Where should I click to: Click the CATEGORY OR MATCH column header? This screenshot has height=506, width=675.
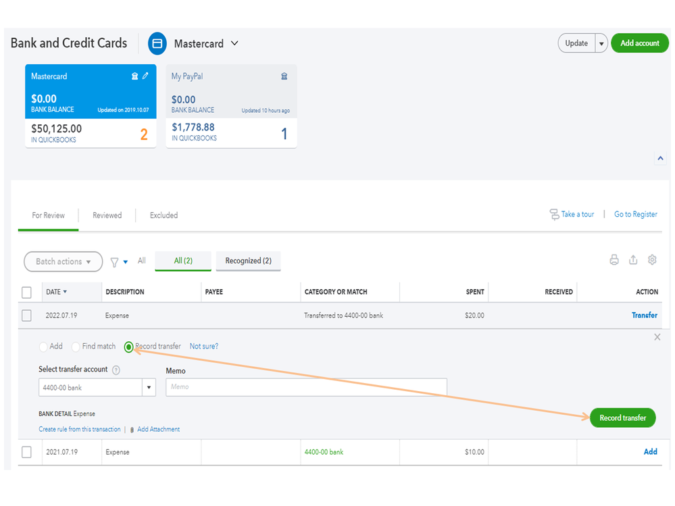tap(336, 292)
